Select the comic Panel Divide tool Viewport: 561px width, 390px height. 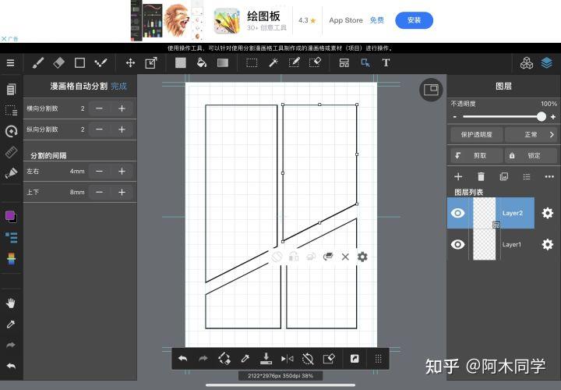[x=344, y=63]
